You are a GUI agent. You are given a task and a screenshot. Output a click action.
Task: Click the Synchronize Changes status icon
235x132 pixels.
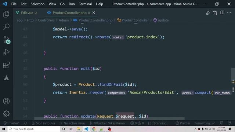[25, 123]
